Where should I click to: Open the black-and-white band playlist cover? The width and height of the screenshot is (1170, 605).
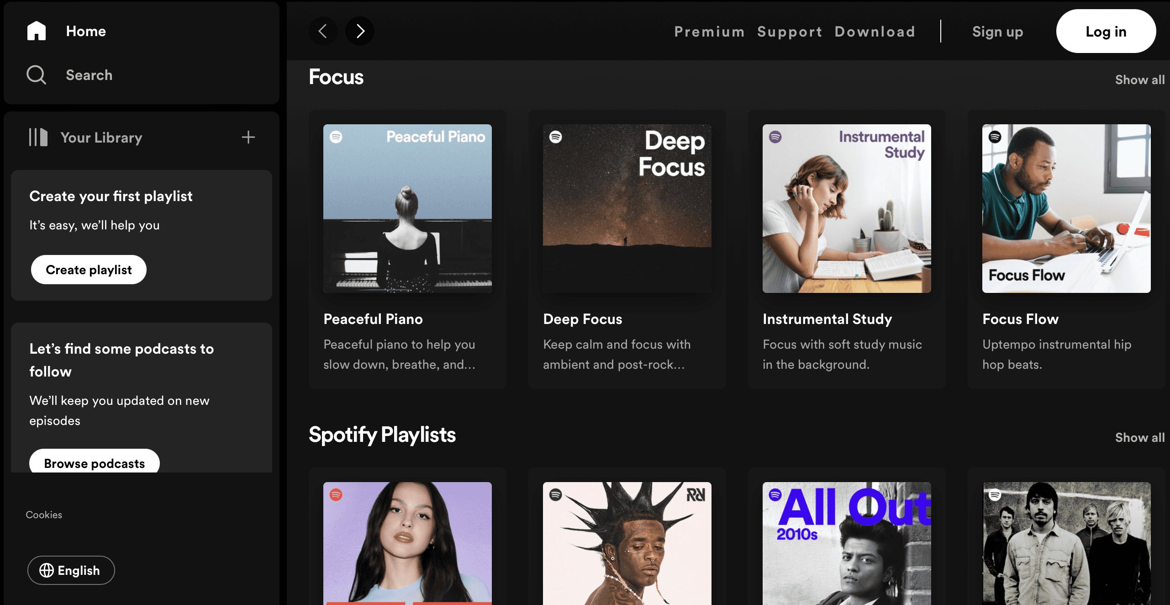[x=1066, y=543]
